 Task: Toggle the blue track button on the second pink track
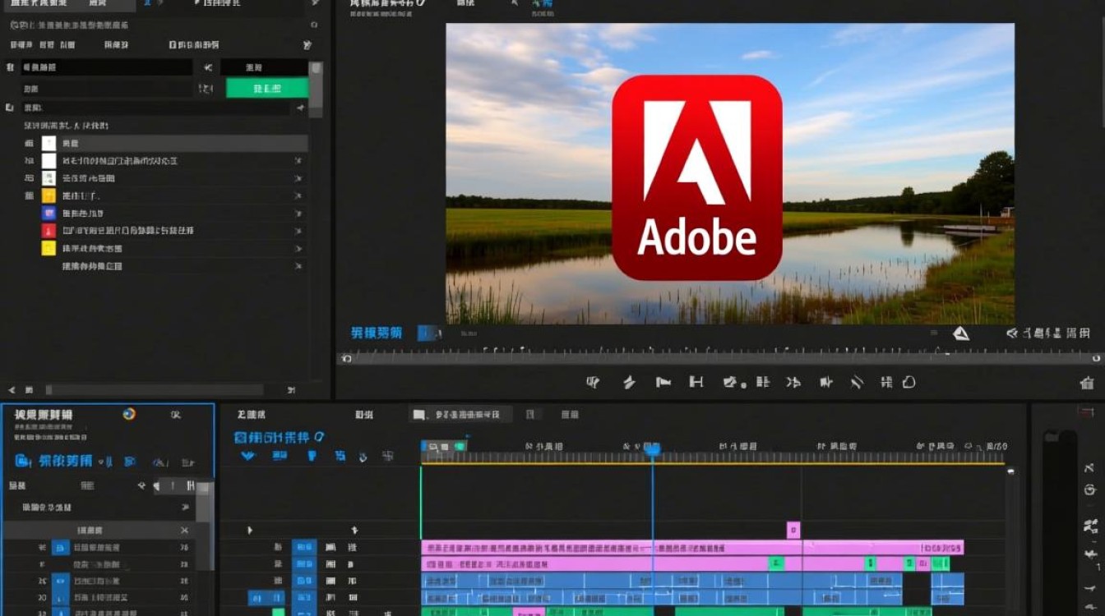pos(304,564)
